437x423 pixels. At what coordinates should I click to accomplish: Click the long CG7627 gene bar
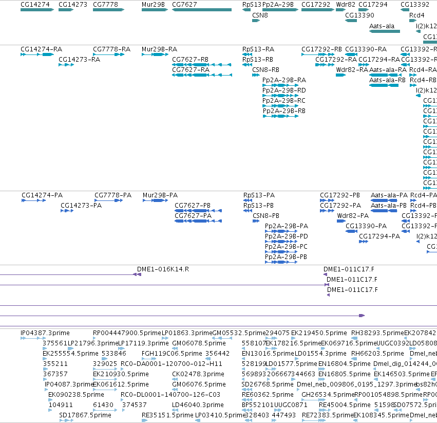pyautogui.click(x=202, y=10)
